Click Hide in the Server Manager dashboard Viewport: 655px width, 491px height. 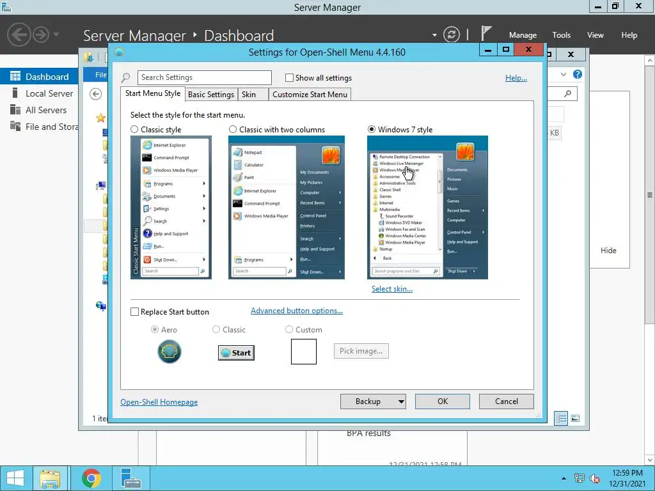click(x=608, y=251)
